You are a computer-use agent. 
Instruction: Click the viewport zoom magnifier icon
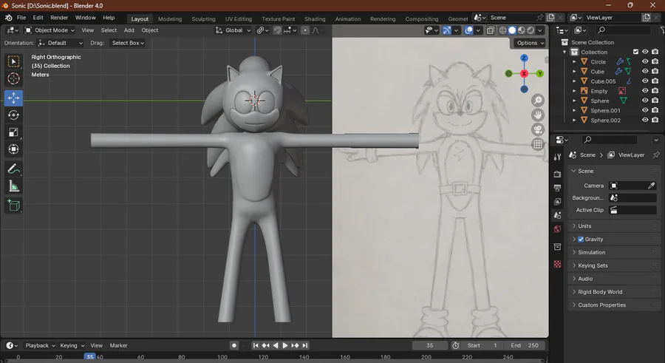(x=538, y=101)
